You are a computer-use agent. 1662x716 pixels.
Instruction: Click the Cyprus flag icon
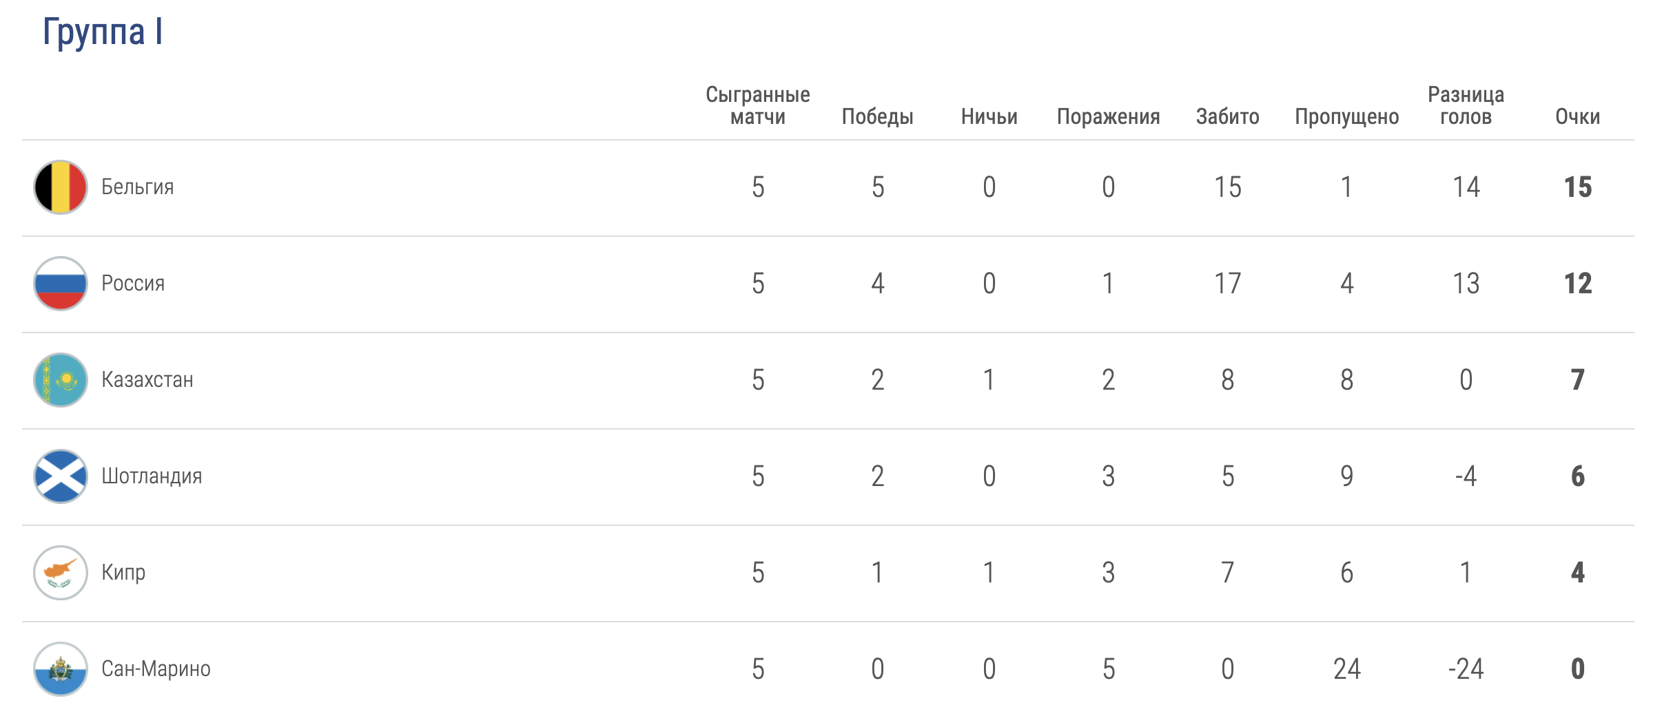click(61, 573)
